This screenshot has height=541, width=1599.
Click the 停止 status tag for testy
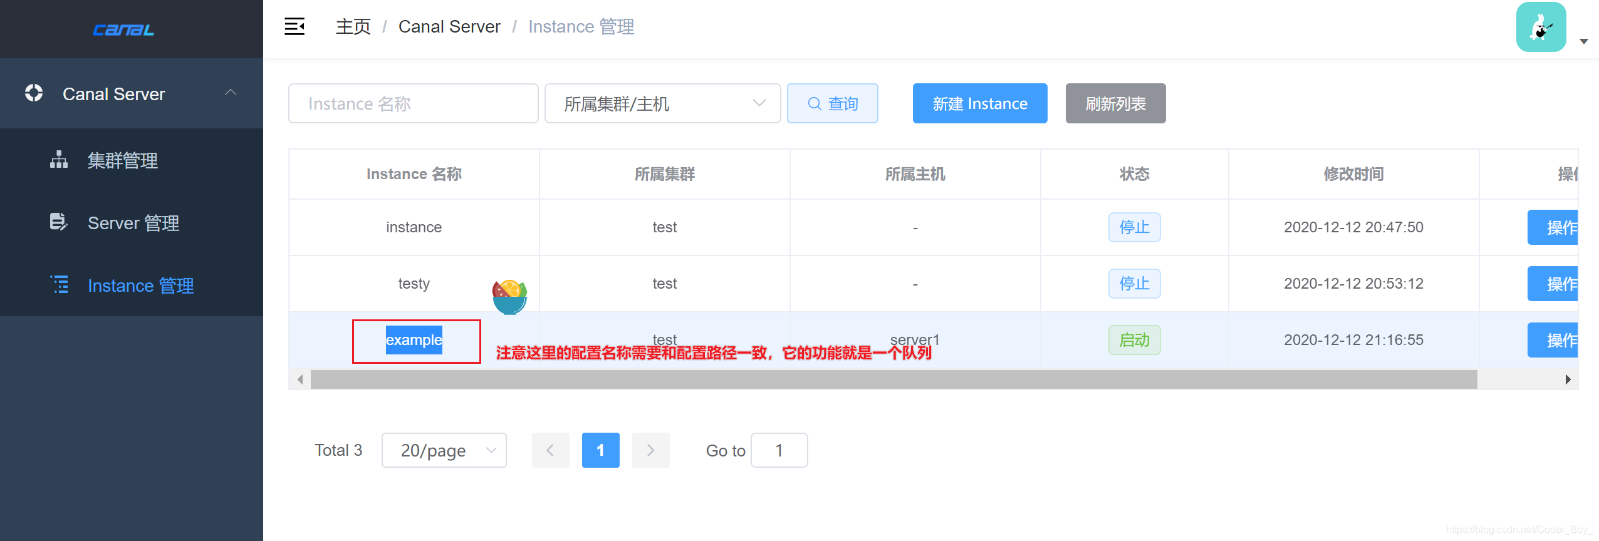[x=1134, y=284]
